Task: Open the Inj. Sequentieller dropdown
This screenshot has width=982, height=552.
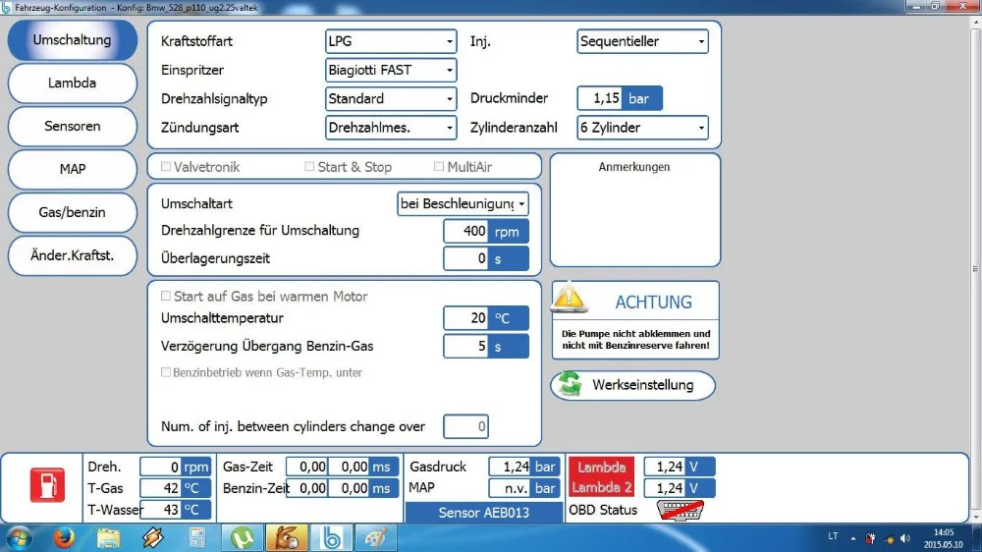Action: (642, 41)
